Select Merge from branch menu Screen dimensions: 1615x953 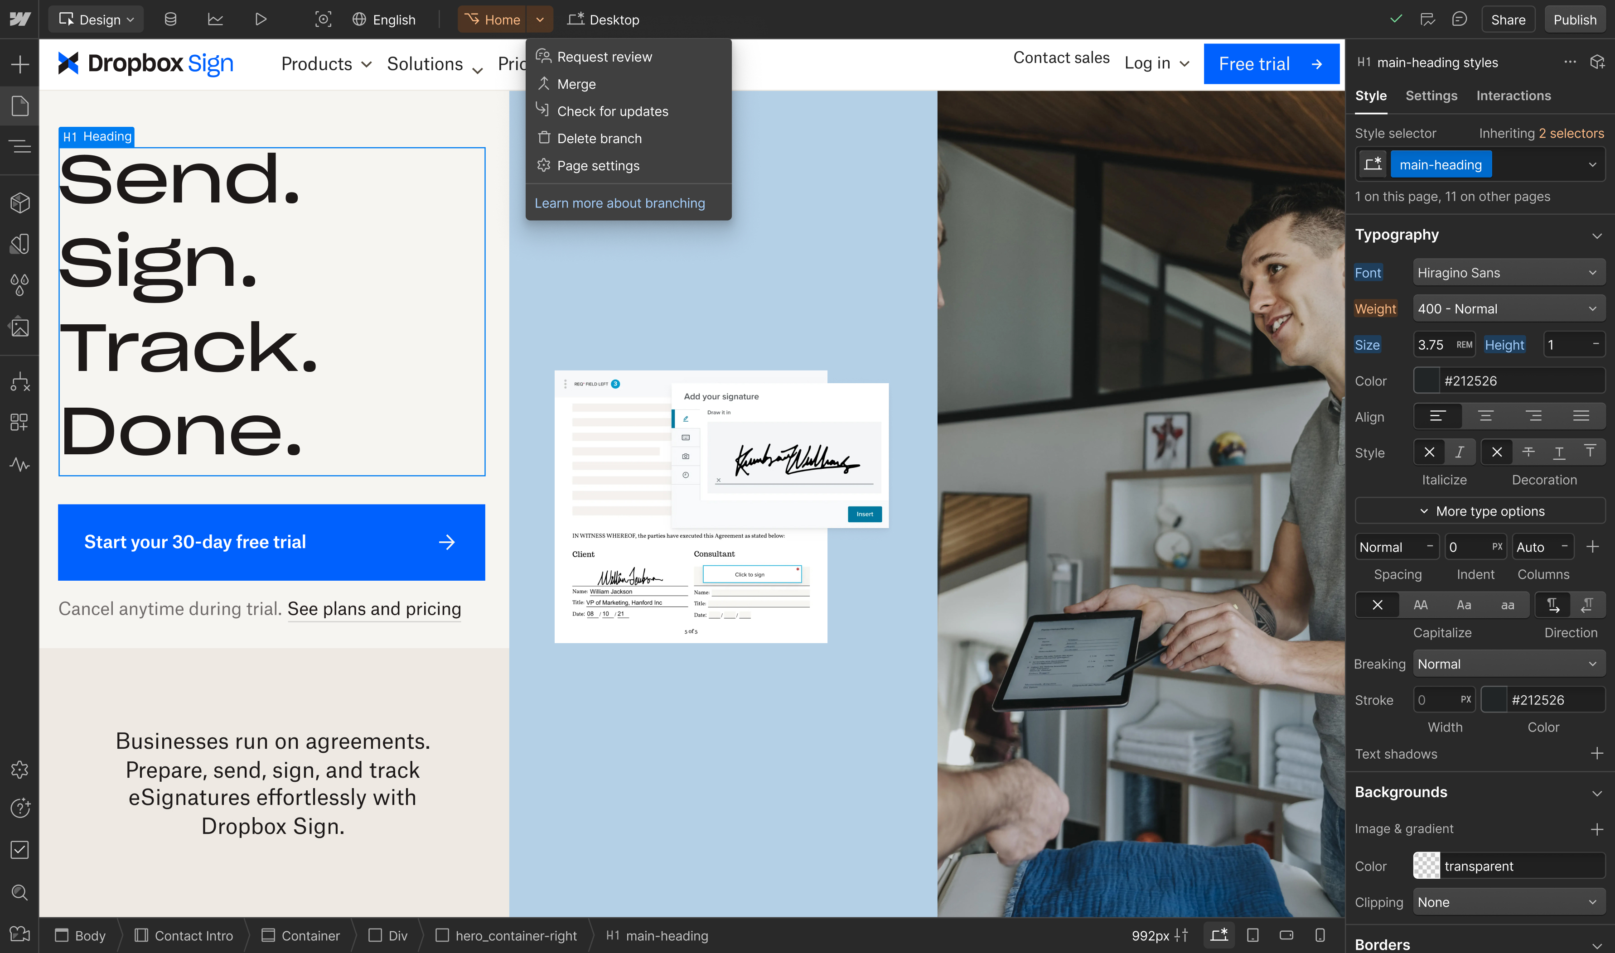pyautogui.click(x=576, y=84)
